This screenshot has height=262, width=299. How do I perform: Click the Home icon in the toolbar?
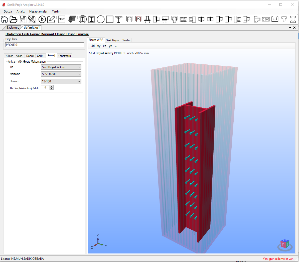(5, 19)
